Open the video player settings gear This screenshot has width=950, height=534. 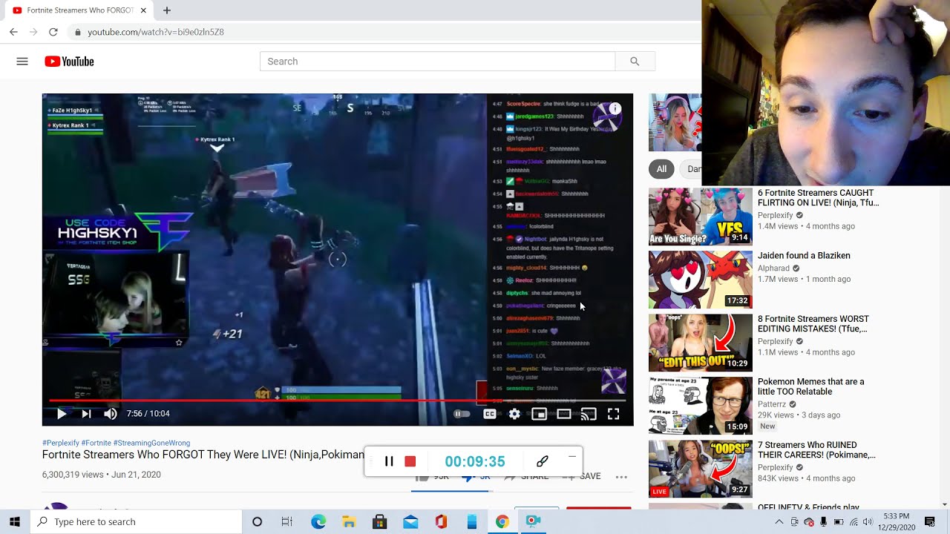pos(514,414)
